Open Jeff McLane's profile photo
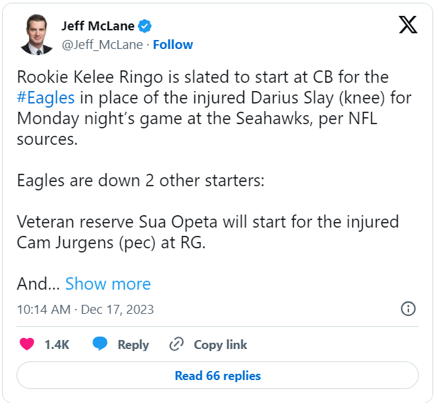The width and height of the screenshot is (438, 409). point(37,35)
